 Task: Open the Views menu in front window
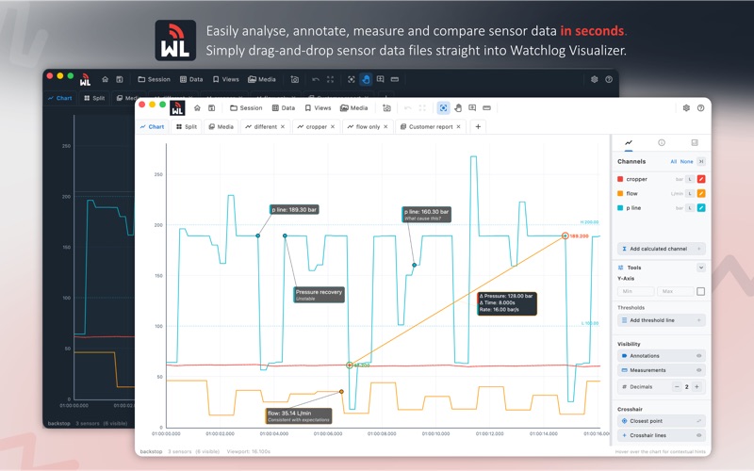tap(318, 108)
